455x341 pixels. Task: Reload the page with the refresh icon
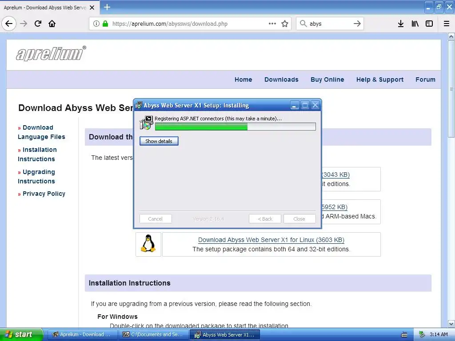click(38, 24)
